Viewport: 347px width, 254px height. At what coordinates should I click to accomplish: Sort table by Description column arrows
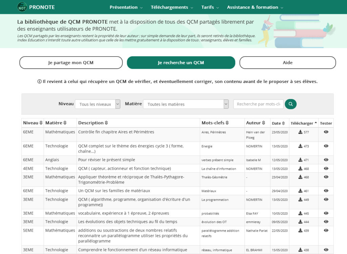106,123
